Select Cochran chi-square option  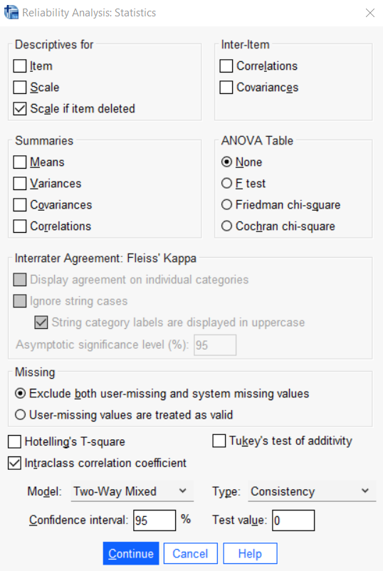(x=226, y=226)
